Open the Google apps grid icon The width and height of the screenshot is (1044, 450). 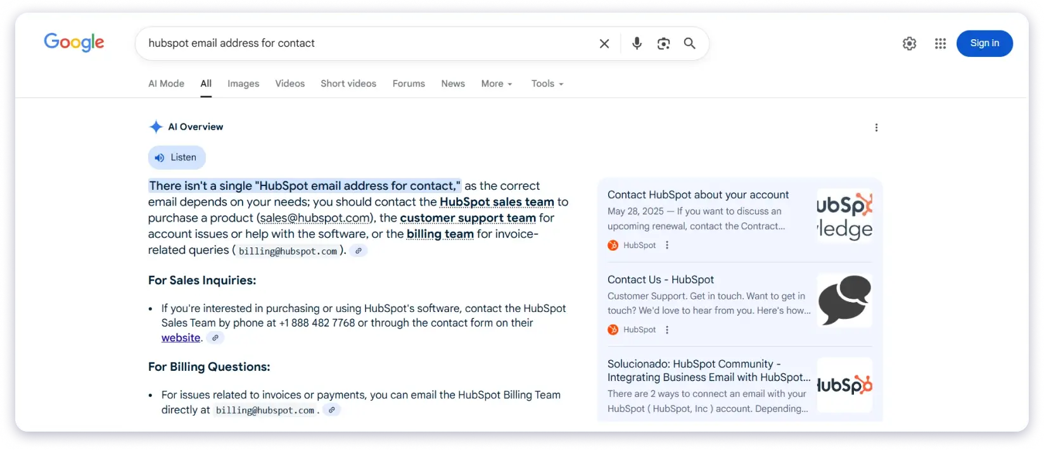940,44
